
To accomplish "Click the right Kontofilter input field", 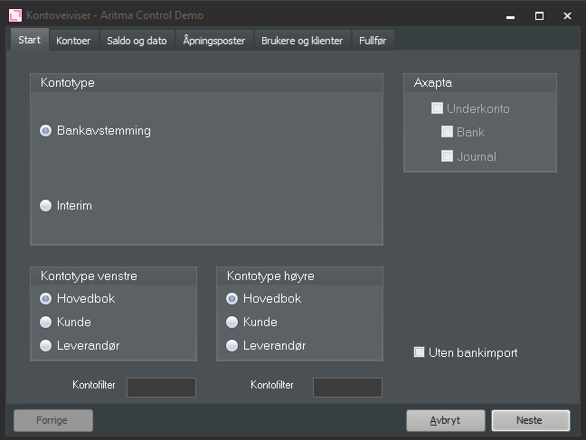I will pos(347,388).
